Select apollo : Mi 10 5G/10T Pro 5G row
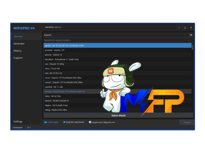Image resolution: width=205 pixels, height=154 pixels. point(118,46)
